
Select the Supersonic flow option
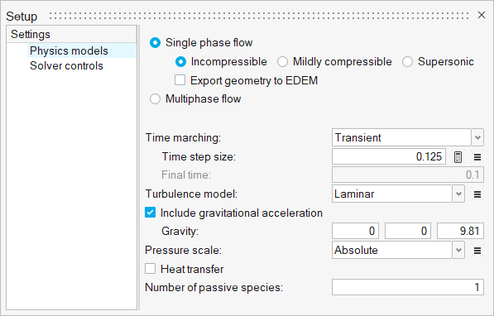pyautogui.click(x=407, y=62)
